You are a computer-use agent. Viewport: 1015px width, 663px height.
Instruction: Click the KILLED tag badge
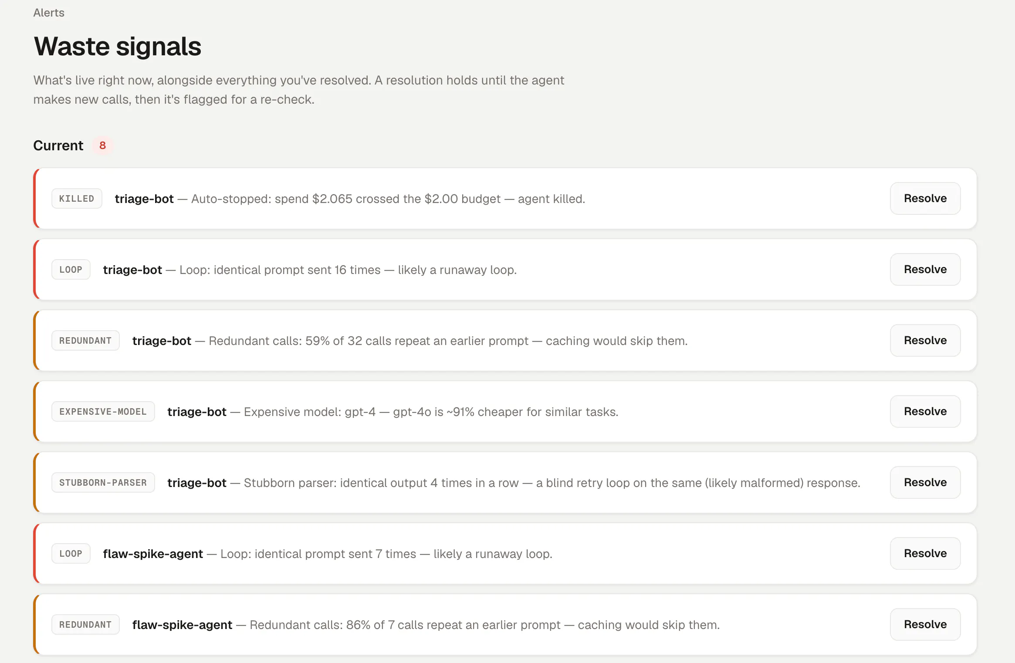click(x=77, y=199)
